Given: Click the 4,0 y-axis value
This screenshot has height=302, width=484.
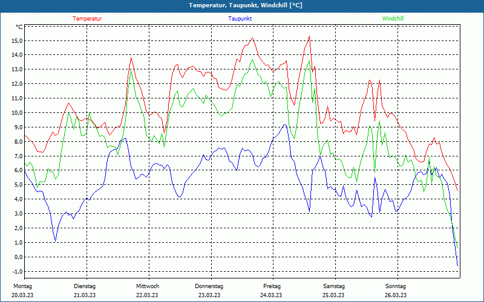Looking at the screenshot, I should 18,199.
